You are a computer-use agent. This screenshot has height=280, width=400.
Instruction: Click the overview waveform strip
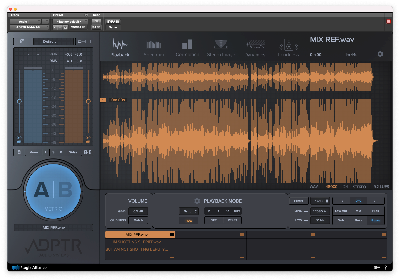[246, 77]
